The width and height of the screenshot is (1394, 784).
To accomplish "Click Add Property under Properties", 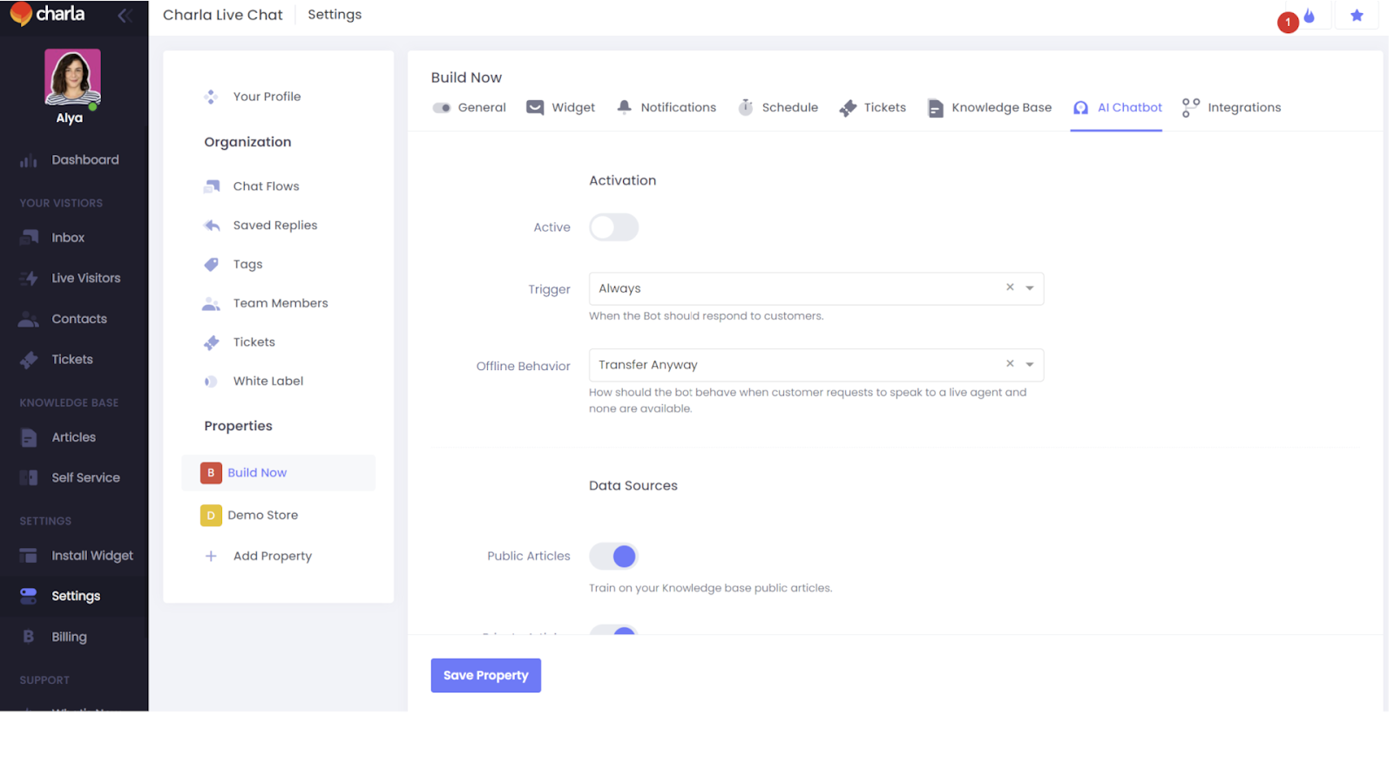I will pyautogui.click(x=272, y=556).
